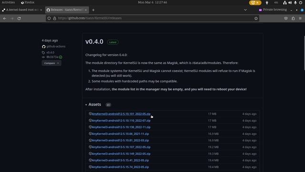This screenshot has width=305, height=172.
Task: Click '19.2 MB' size for android13-5.10.107
Action: [x=213, y=147]
